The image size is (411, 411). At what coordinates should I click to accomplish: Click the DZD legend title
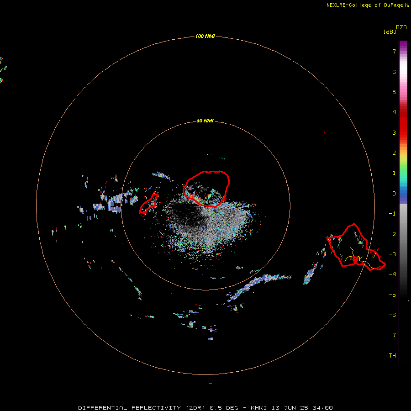pos(401,27)
